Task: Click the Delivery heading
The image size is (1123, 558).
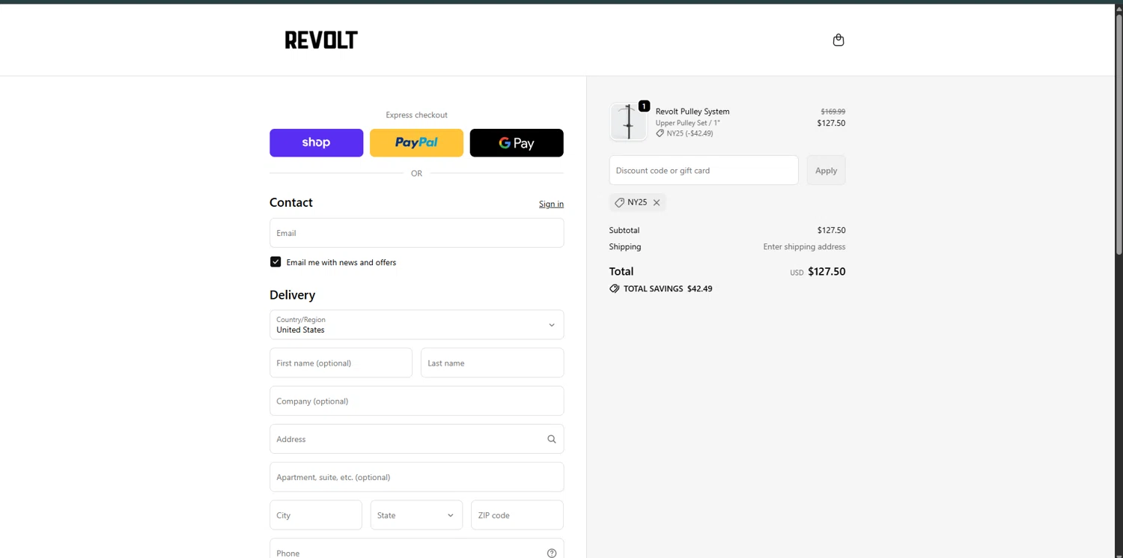Action: click(292, 295)
